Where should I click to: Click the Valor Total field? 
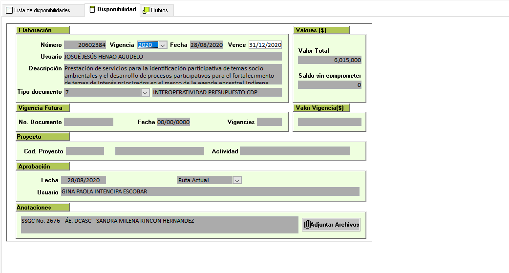pos(330,60)
